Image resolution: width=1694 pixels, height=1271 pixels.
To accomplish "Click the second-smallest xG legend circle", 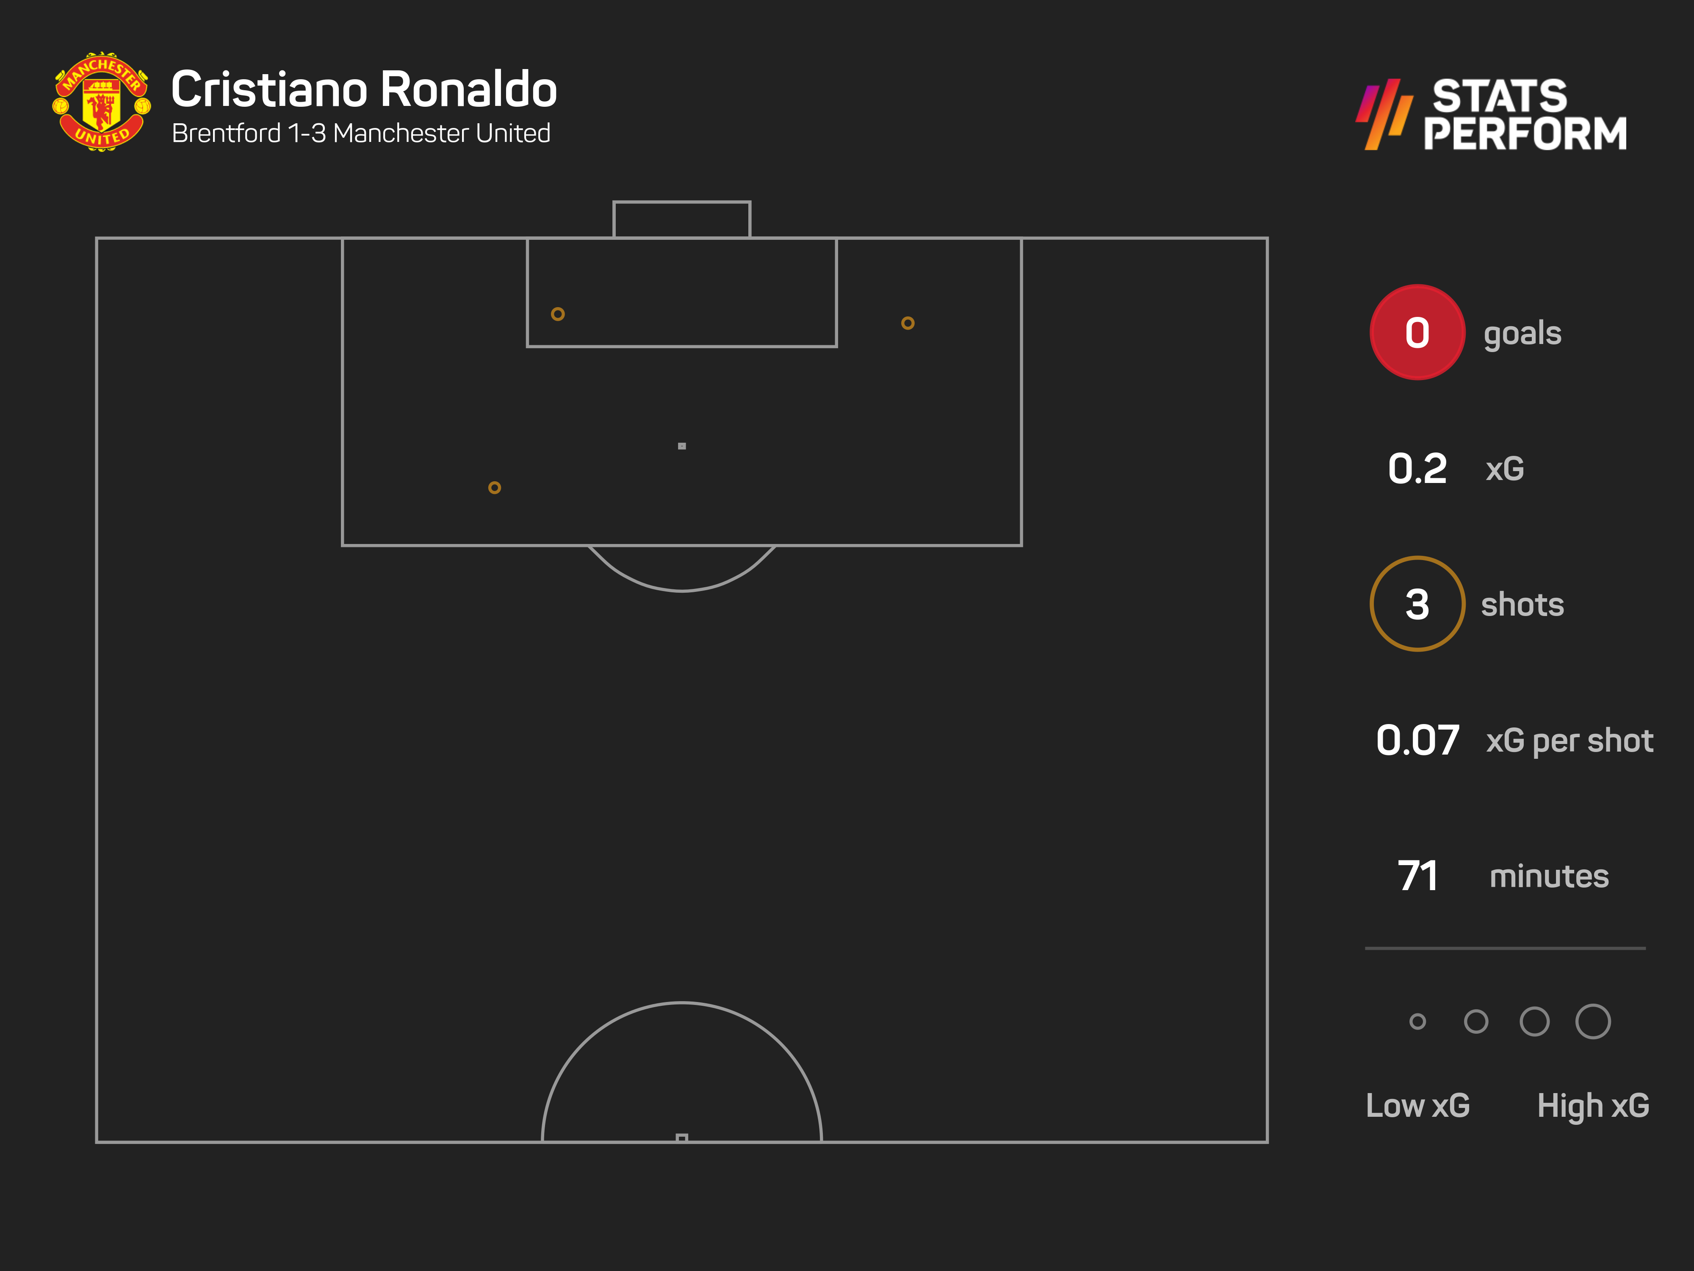I will (1476, 1021).
